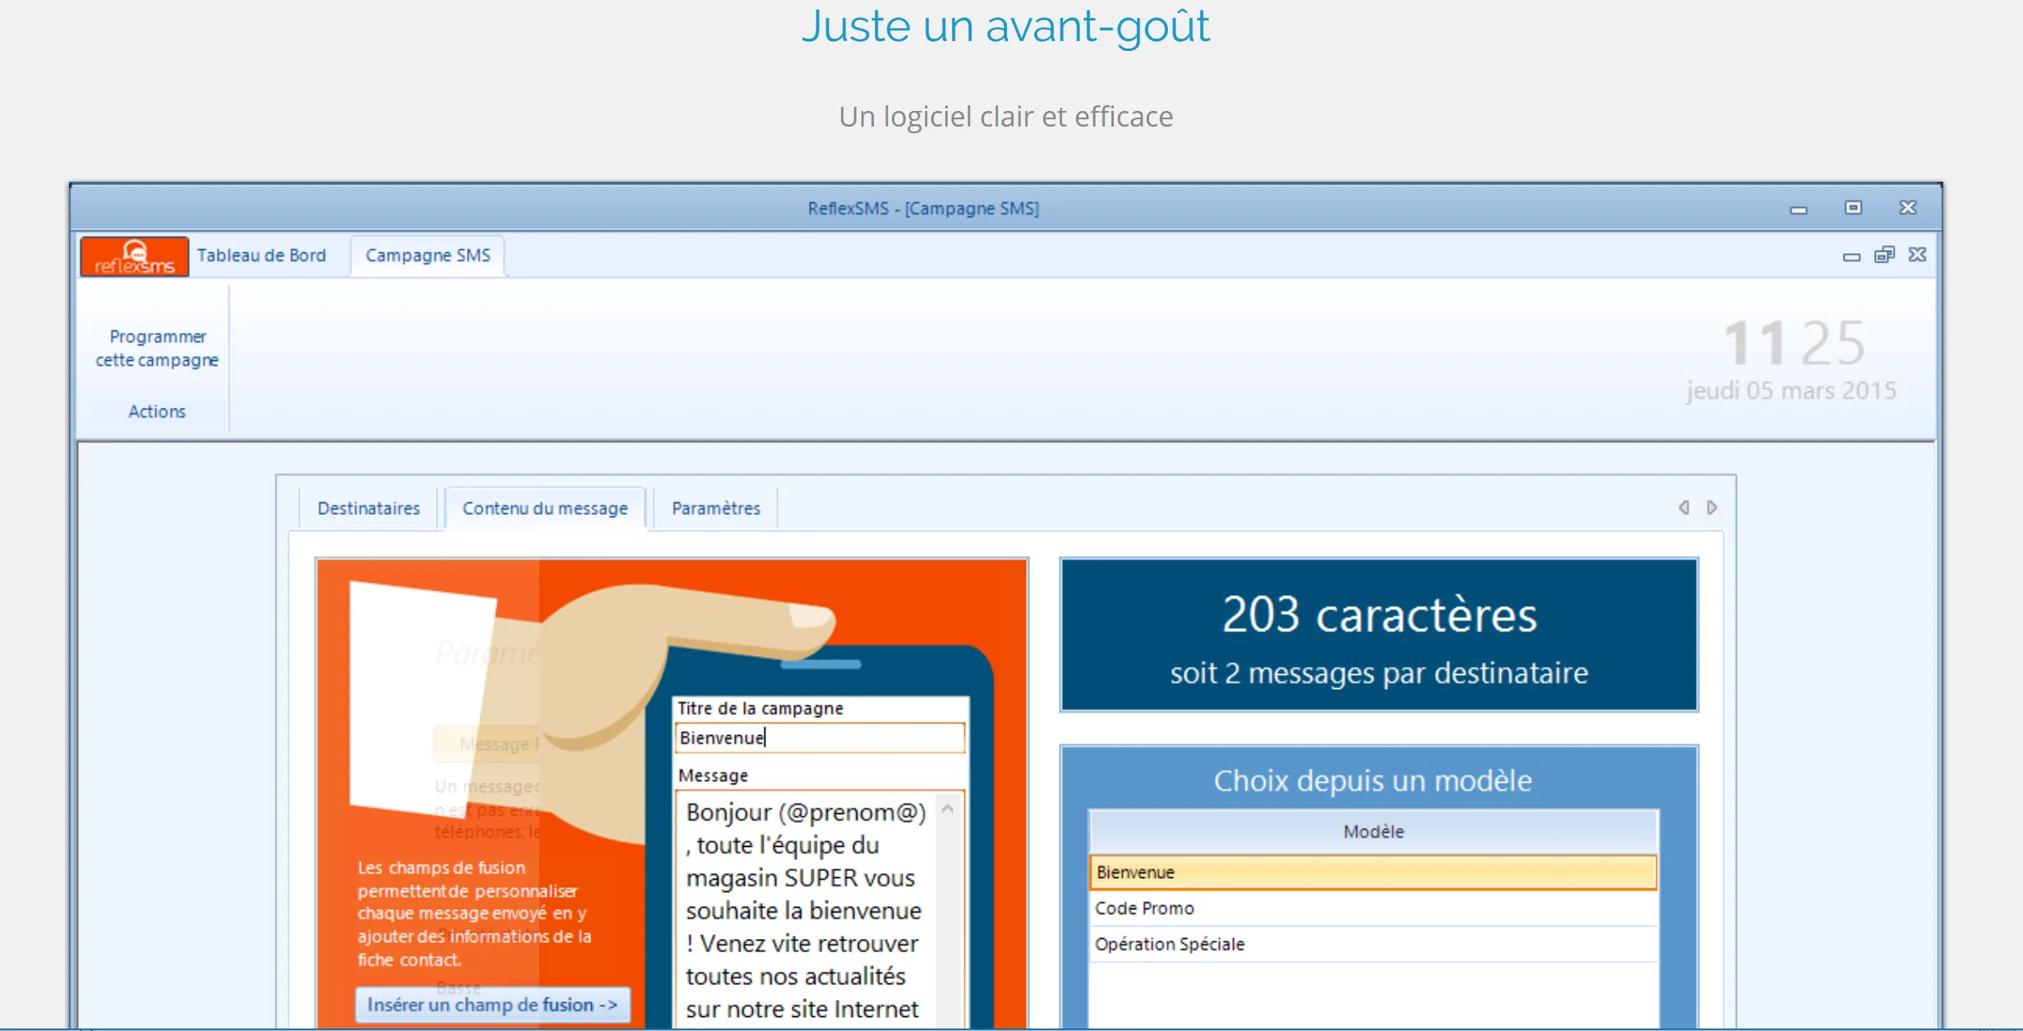Image resolution: width=2023 pixels, height=1031 pixels.
Task: Go to the Paramètres tab
Action: pos(716,508)
